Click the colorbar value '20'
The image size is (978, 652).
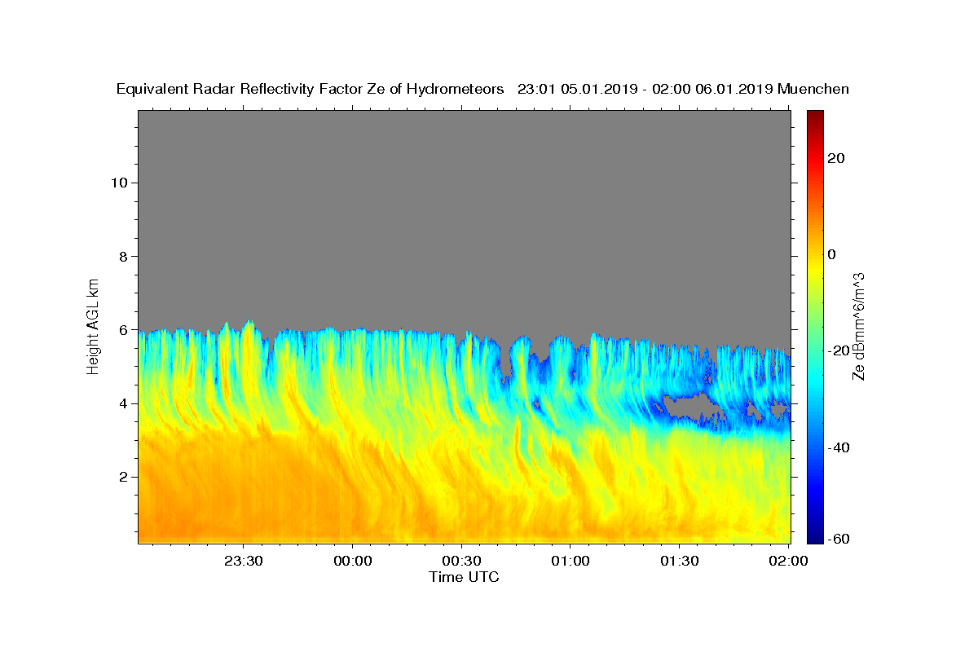click(x=835, y=158)
